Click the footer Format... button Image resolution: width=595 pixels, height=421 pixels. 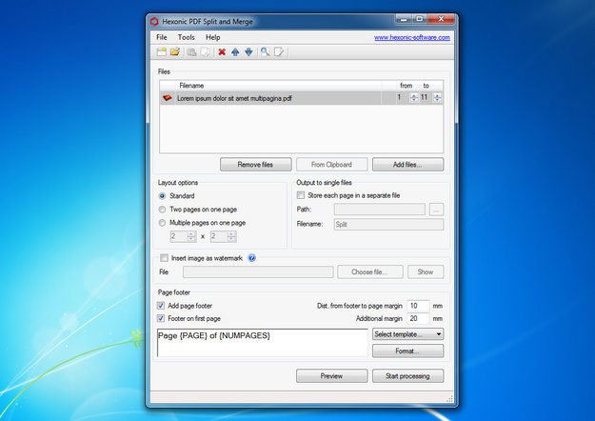coord(407,351)
